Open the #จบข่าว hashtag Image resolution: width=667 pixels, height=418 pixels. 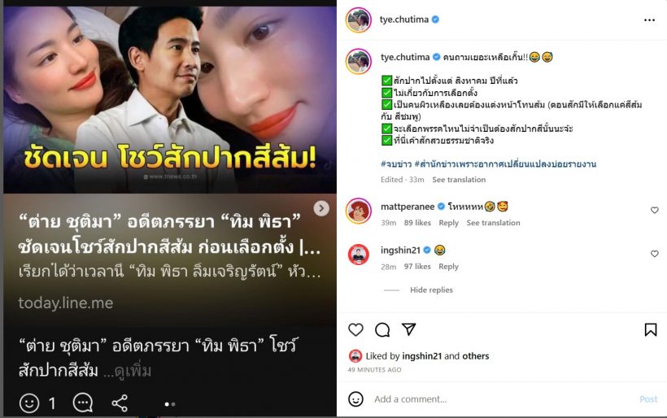[x=396, y=164]
